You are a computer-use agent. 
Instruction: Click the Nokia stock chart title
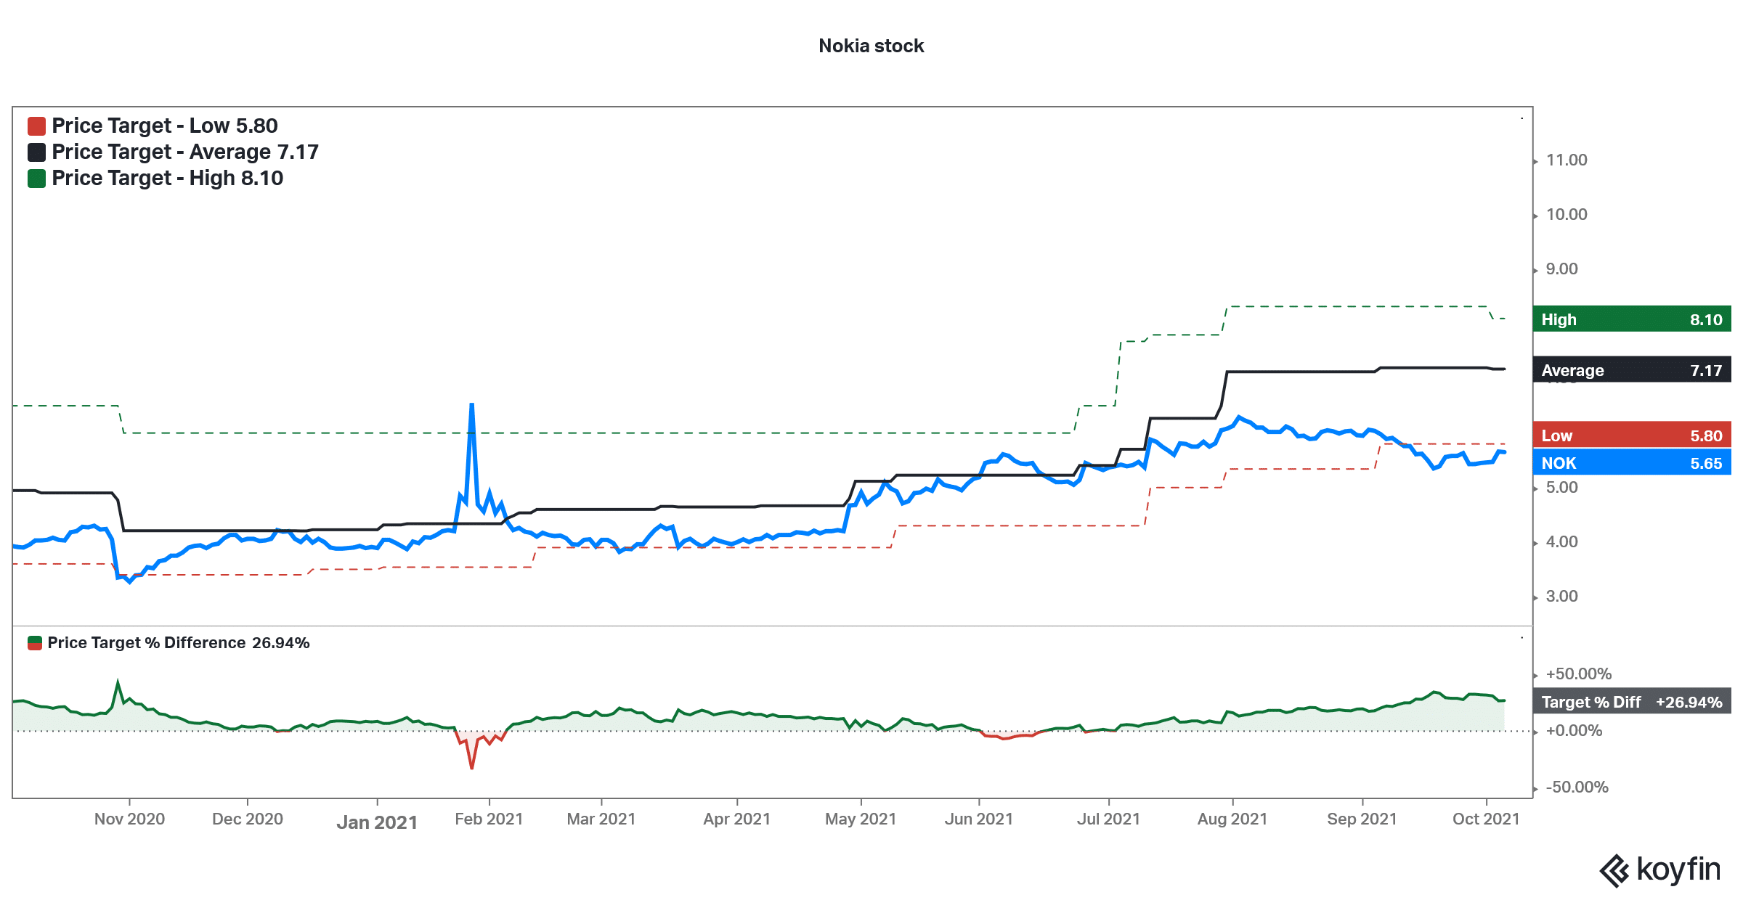coord(871,46)
